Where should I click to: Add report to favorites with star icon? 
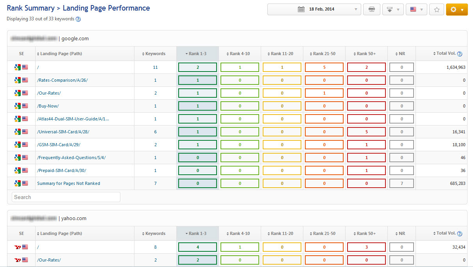[x=436, y=9]
